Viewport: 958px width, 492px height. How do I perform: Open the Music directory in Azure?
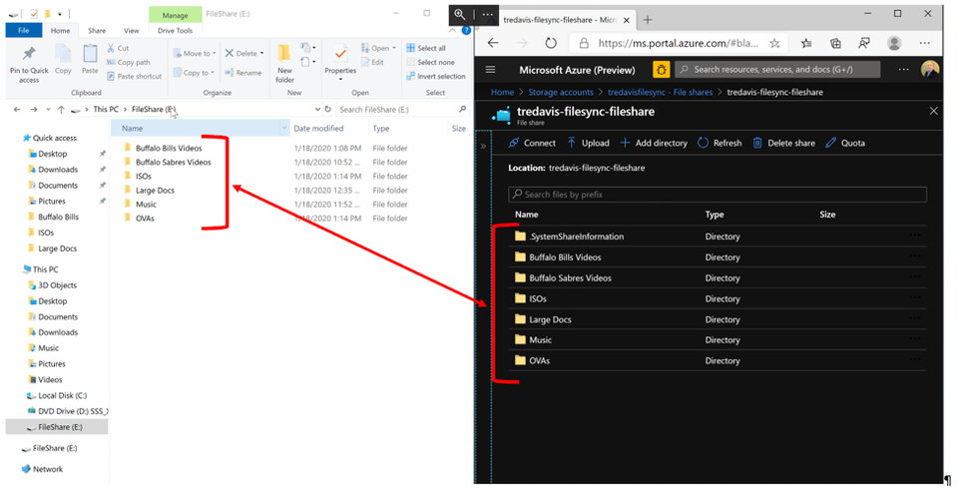click(540, 340)
